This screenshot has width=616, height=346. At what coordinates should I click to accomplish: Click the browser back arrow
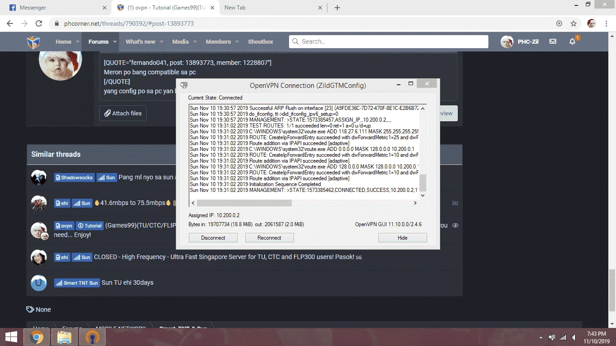click(x=10, y=23)
